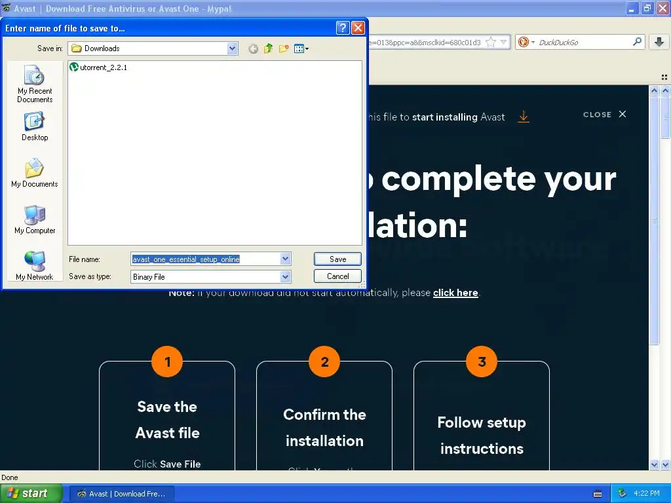Close the save file dialog

[358, 28]
